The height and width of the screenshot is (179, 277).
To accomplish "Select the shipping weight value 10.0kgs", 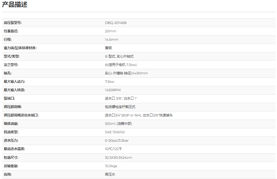I will pyautogui.click(x=111, y=166).
